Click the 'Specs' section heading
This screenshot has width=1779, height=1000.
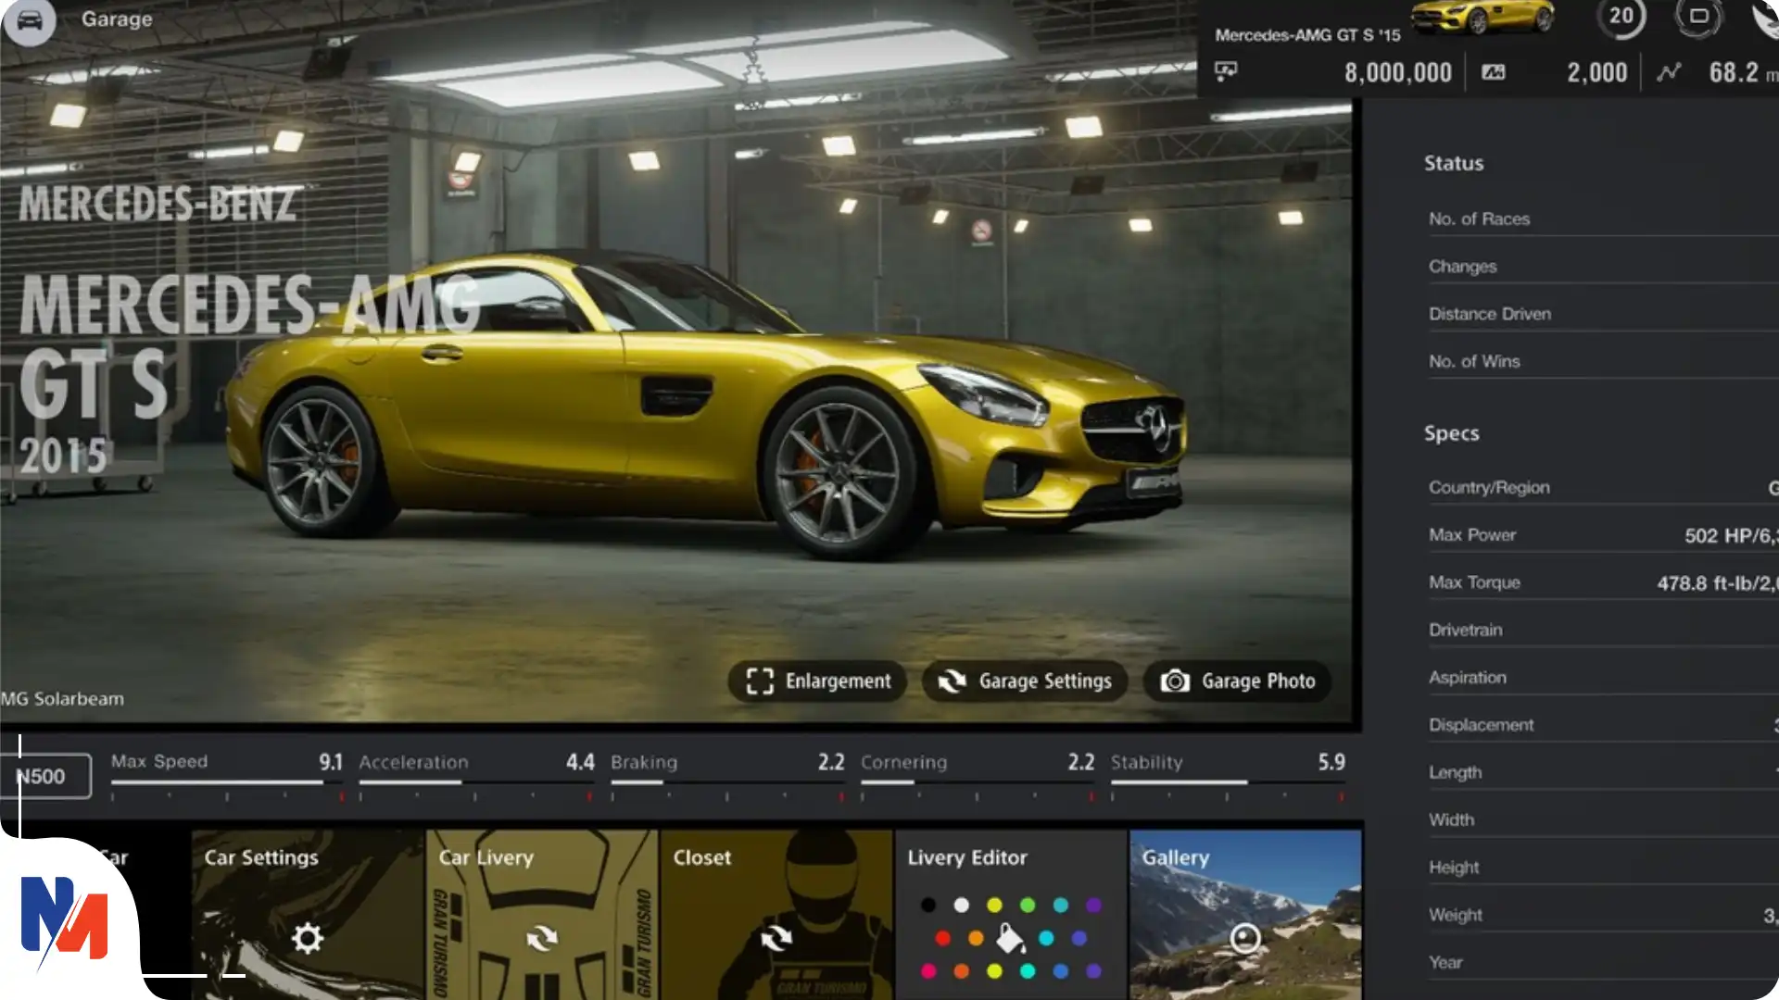[x=1451, y=433]
